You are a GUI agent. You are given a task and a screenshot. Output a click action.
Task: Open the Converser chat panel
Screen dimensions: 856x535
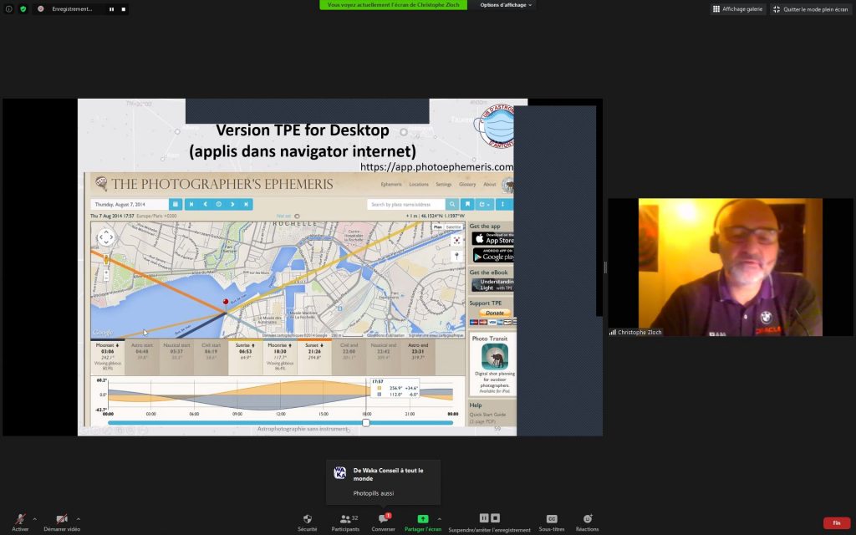tap(383, 522)
